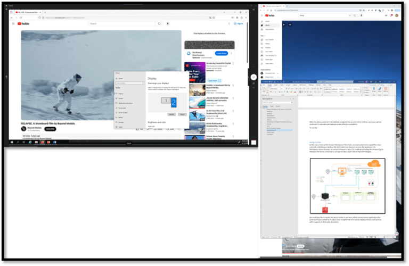Select Sound in the Settings sidebar
This screenshot has width=409, height=266.
coord(120,98)
